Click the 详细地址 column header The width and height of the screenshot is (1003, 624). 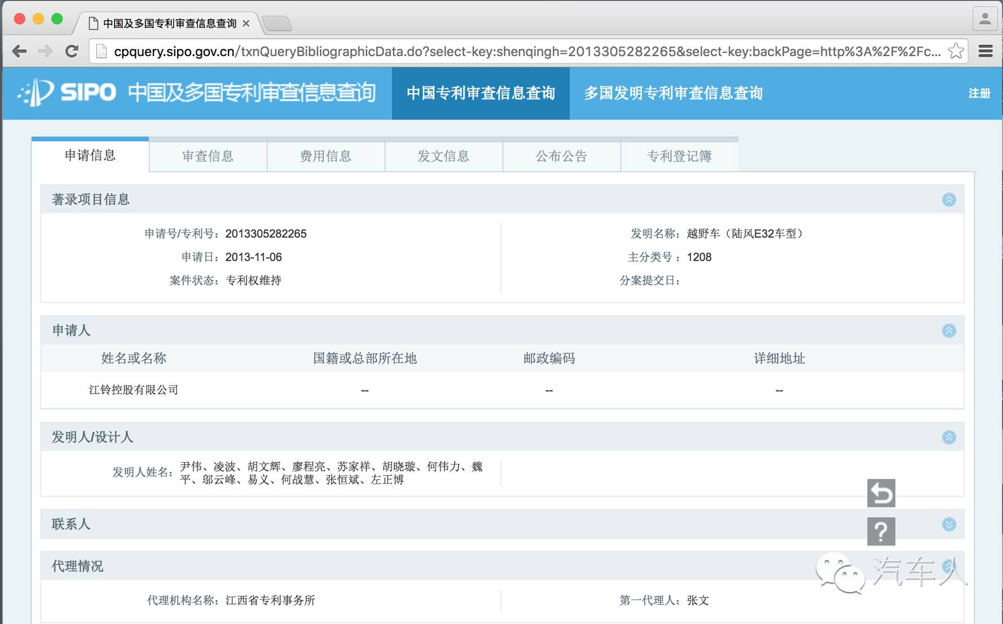[779, 358]
